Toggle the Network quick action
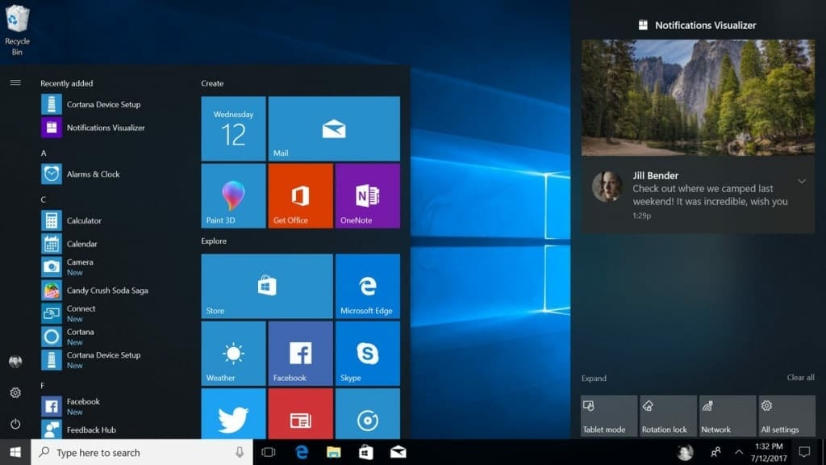Viewport: 826px width, 465px height. (726, 413)
